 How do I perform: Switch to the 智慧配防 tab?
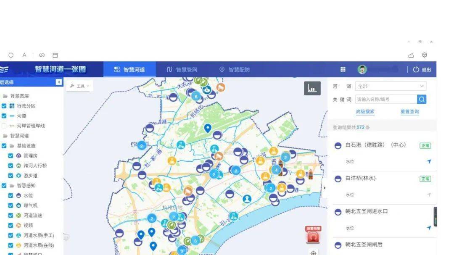click(x=235, y=70)
